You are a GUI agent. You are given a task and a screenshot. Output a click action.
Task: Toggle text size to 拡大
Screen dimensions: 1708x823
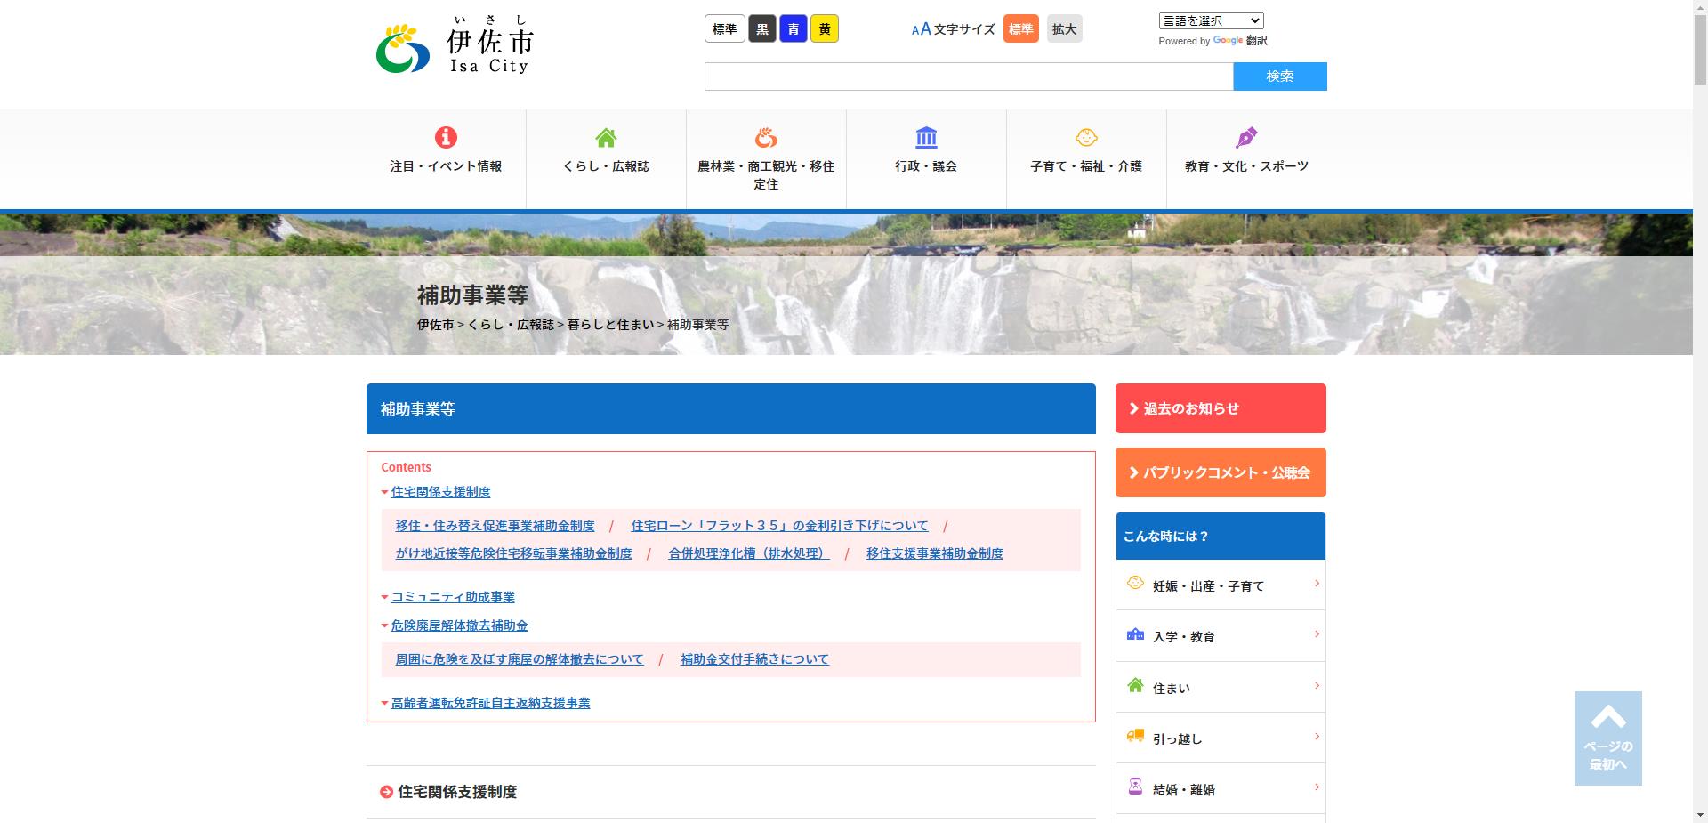coord(1064,28)
